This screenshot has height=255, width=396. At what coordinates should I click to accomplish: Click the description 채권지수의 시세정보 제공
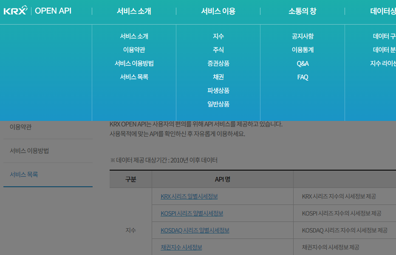[331, 247]
